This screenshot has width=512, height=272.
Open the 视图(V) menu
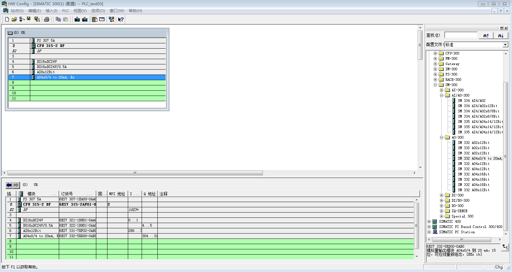(80, 11)
